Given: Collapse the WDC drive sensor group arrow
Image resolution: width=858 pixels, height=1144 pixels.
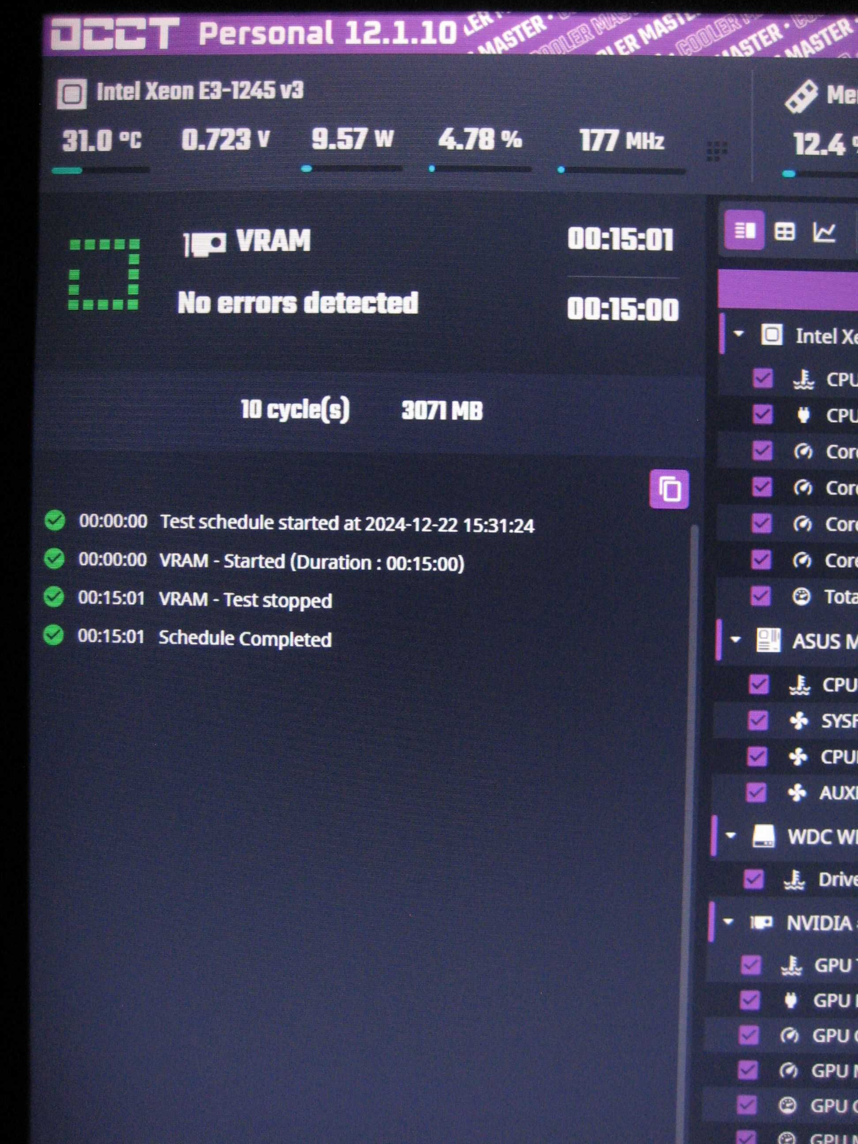Looking at the screenshot, I should [730, 835].
